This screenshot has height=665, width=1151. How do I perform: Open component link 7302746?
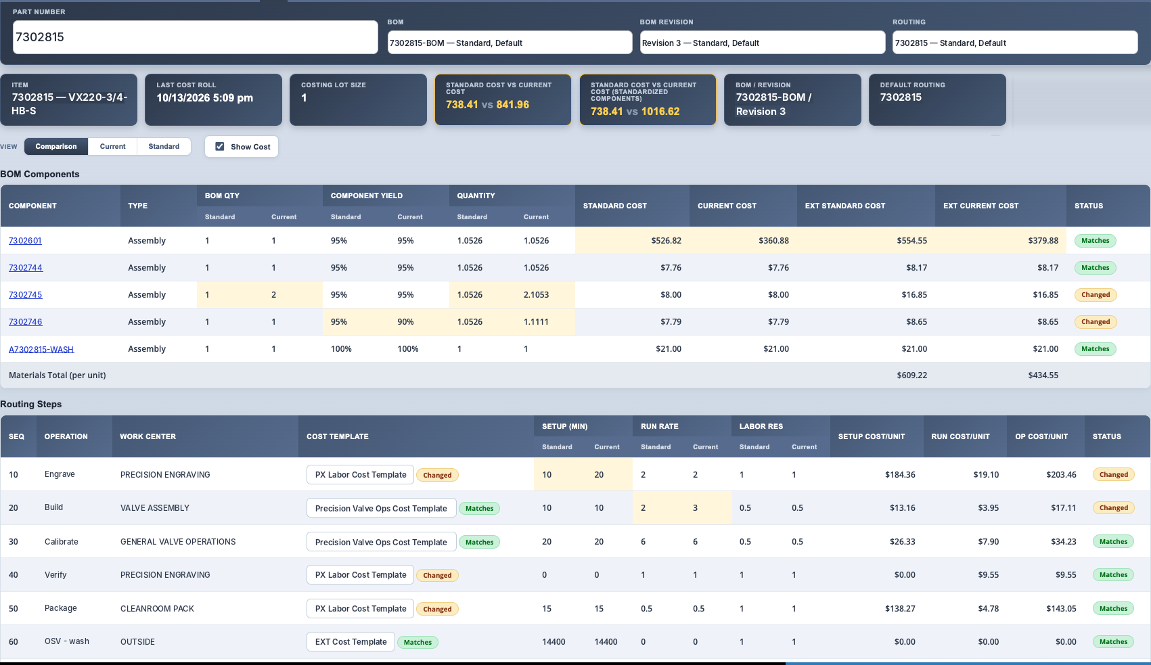pos(26,322)
